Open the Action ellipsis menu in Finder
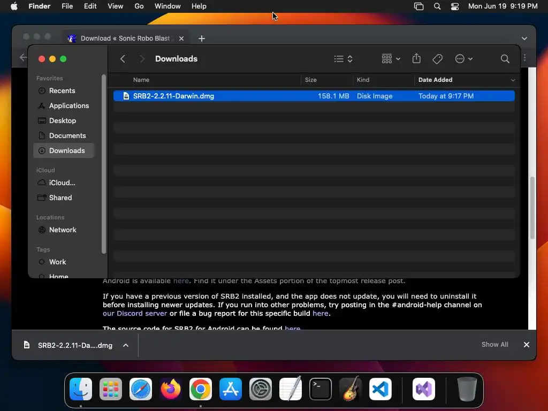 tap(464, 59)
